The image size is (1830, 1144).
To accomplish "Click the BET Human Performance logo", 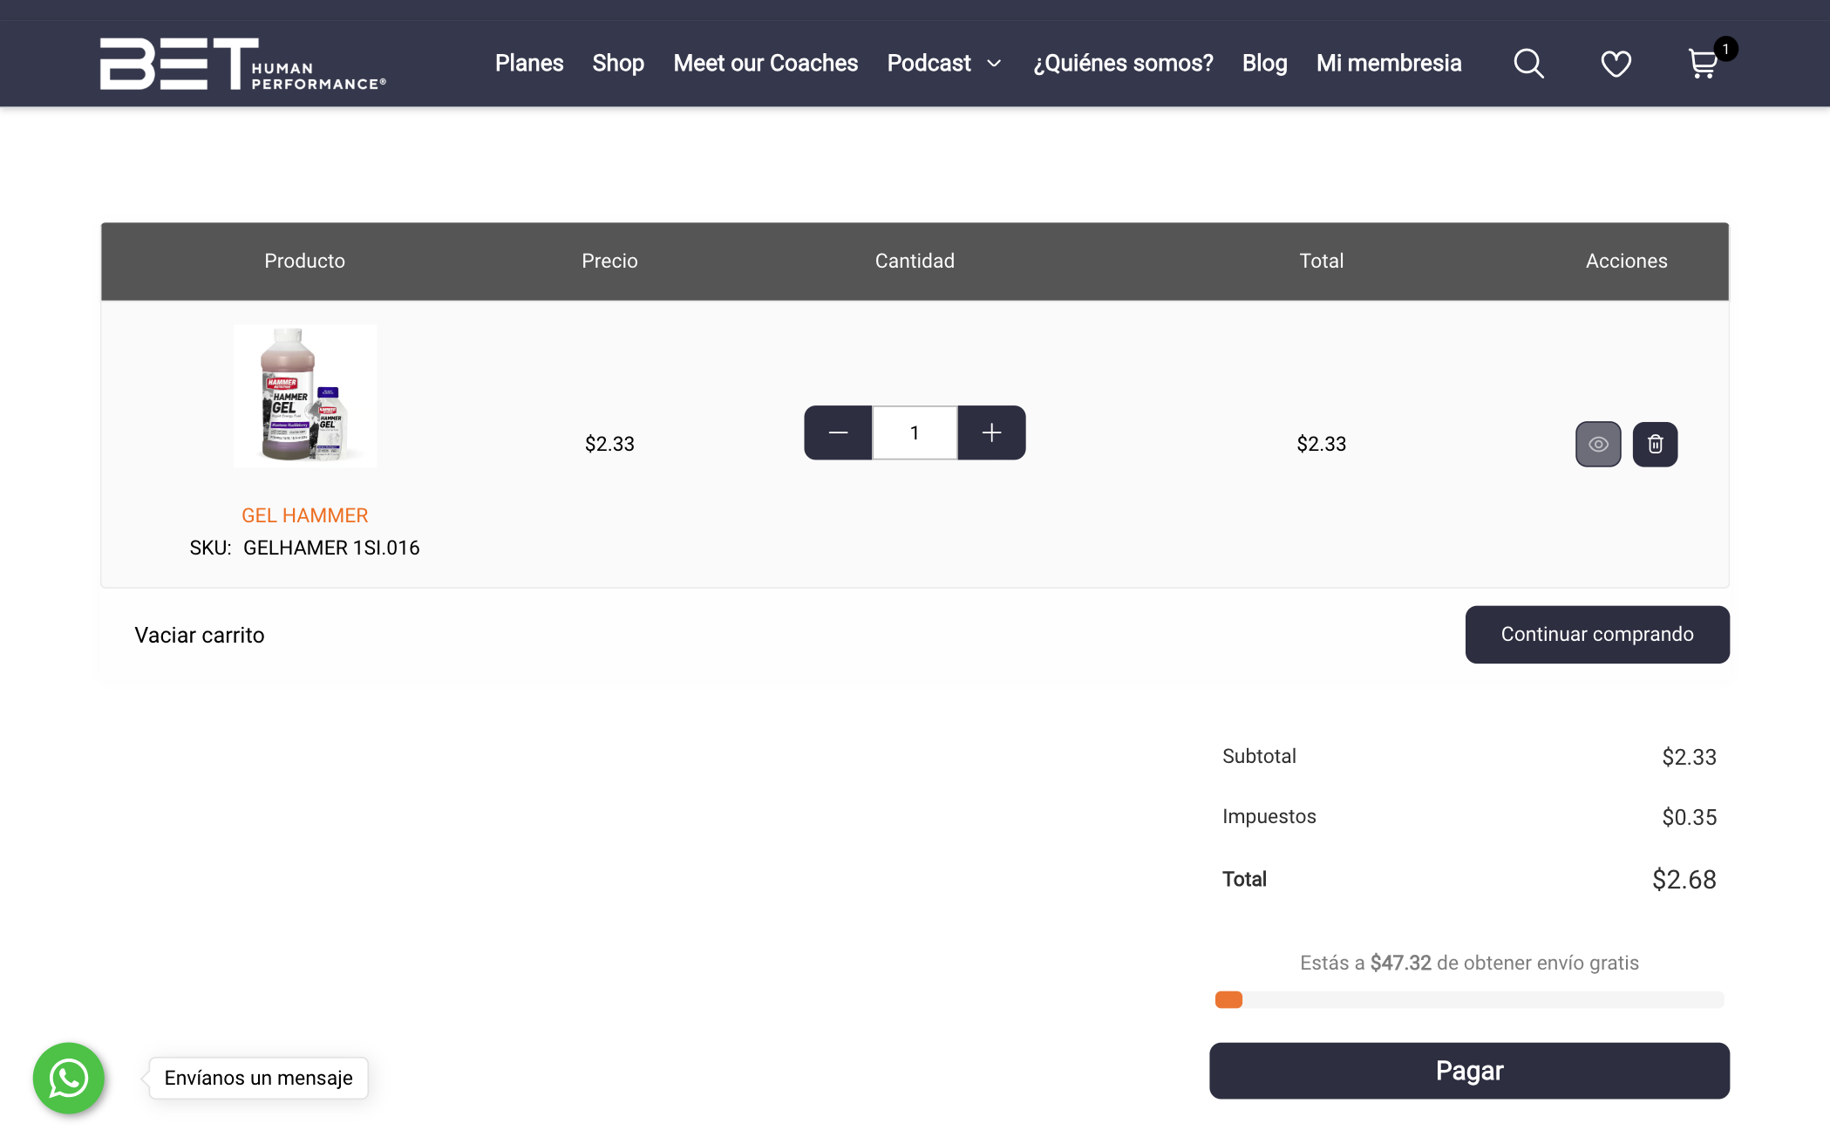I will click(242, 64).
